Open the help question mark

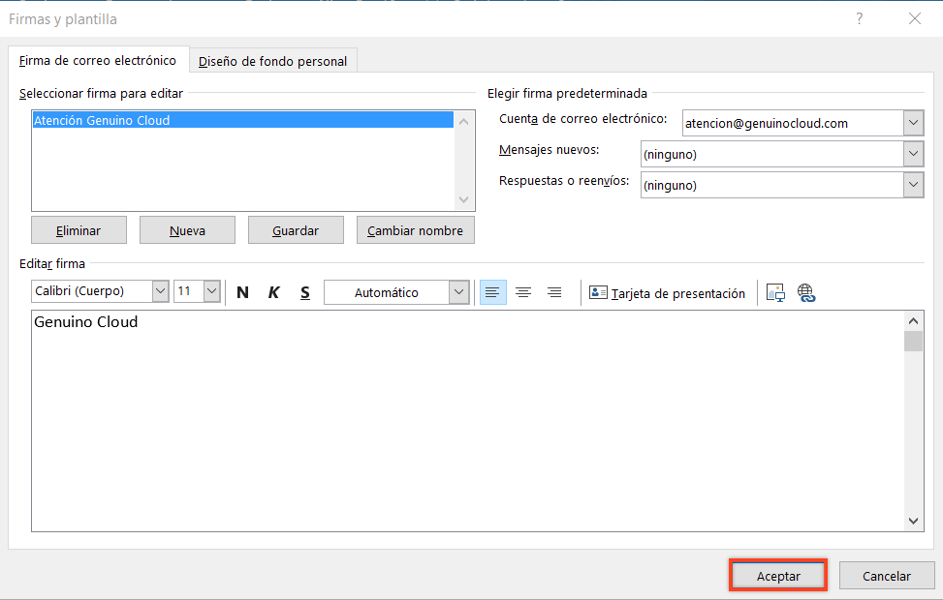pyautogui.click(x=860, y=18)
